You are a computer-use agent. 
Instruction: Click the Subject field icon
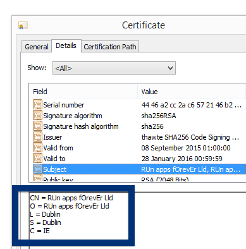pyautogui.click(x=37, y=169)
